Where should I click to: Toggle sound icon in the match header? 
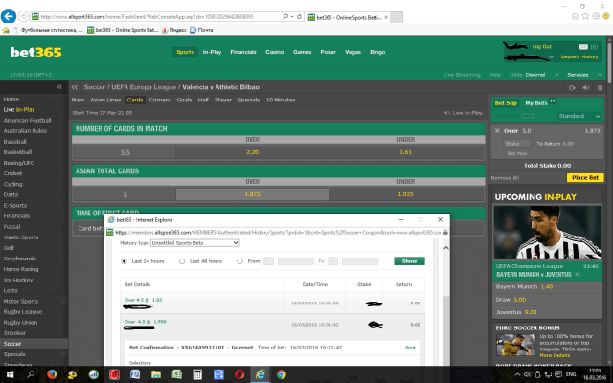point(586,87)
